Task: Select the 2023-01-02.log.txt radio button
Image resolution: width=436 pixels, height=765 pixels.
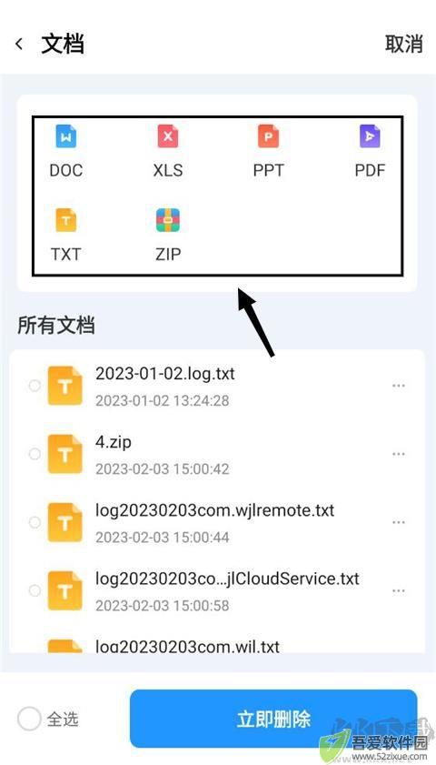Action: (35, 386)
